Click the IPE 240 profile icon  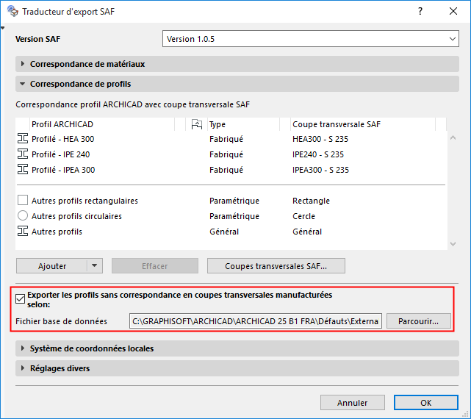[23, 154]
